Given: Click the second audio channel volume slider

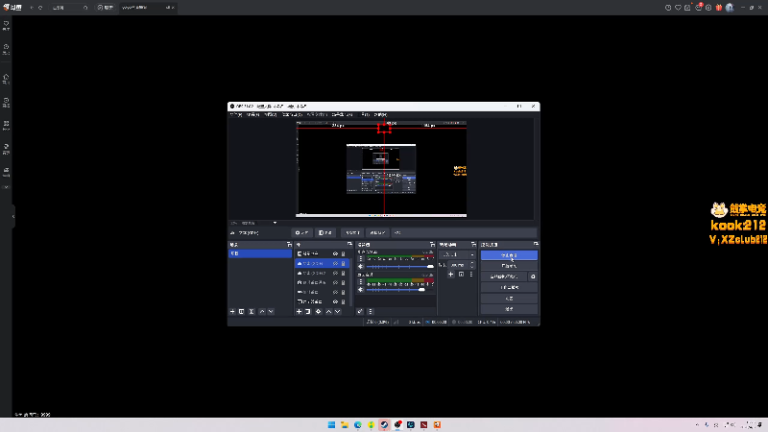Looking at the screenshot, I should [x=396, y=290].
